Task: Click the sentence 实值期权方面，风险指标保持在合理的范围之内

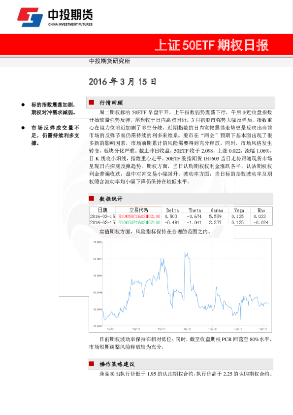Action: (x=155, y=232)
